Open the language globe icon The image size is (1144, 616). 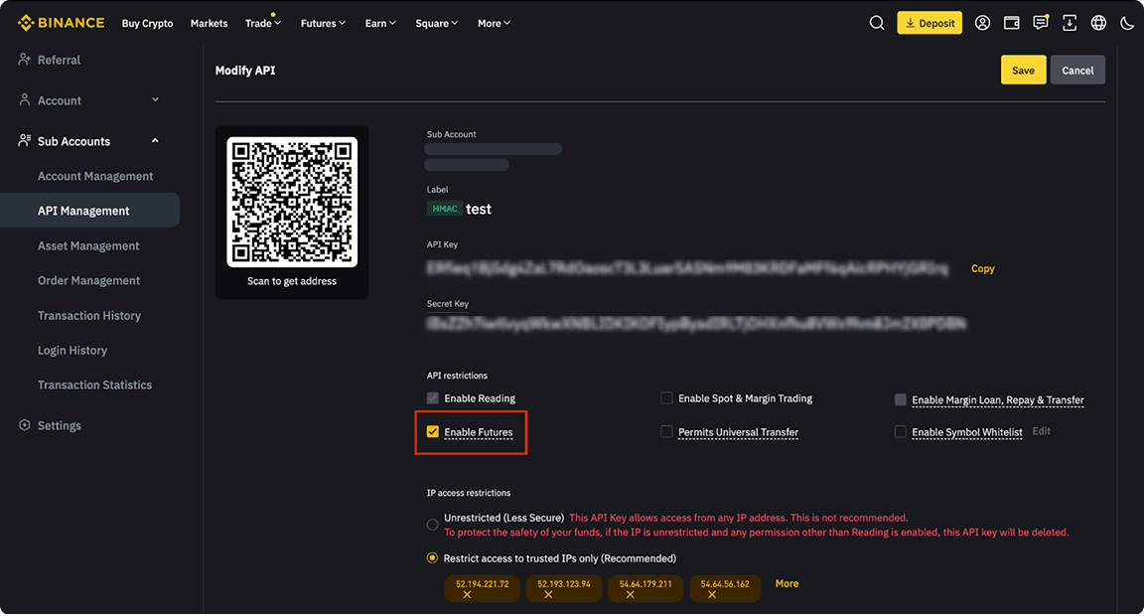click(1098, 22)
